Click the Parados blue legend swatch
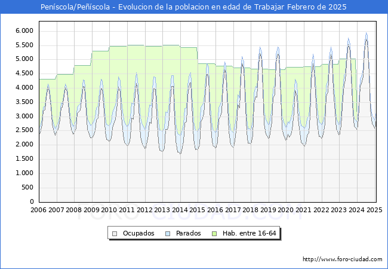 coord(168,234)
